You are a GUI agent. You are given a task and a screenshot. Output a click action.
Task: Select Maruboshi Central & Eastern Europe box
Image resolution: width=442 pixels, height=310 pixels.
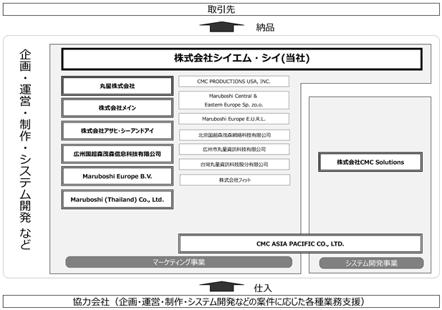click(234, 100)
